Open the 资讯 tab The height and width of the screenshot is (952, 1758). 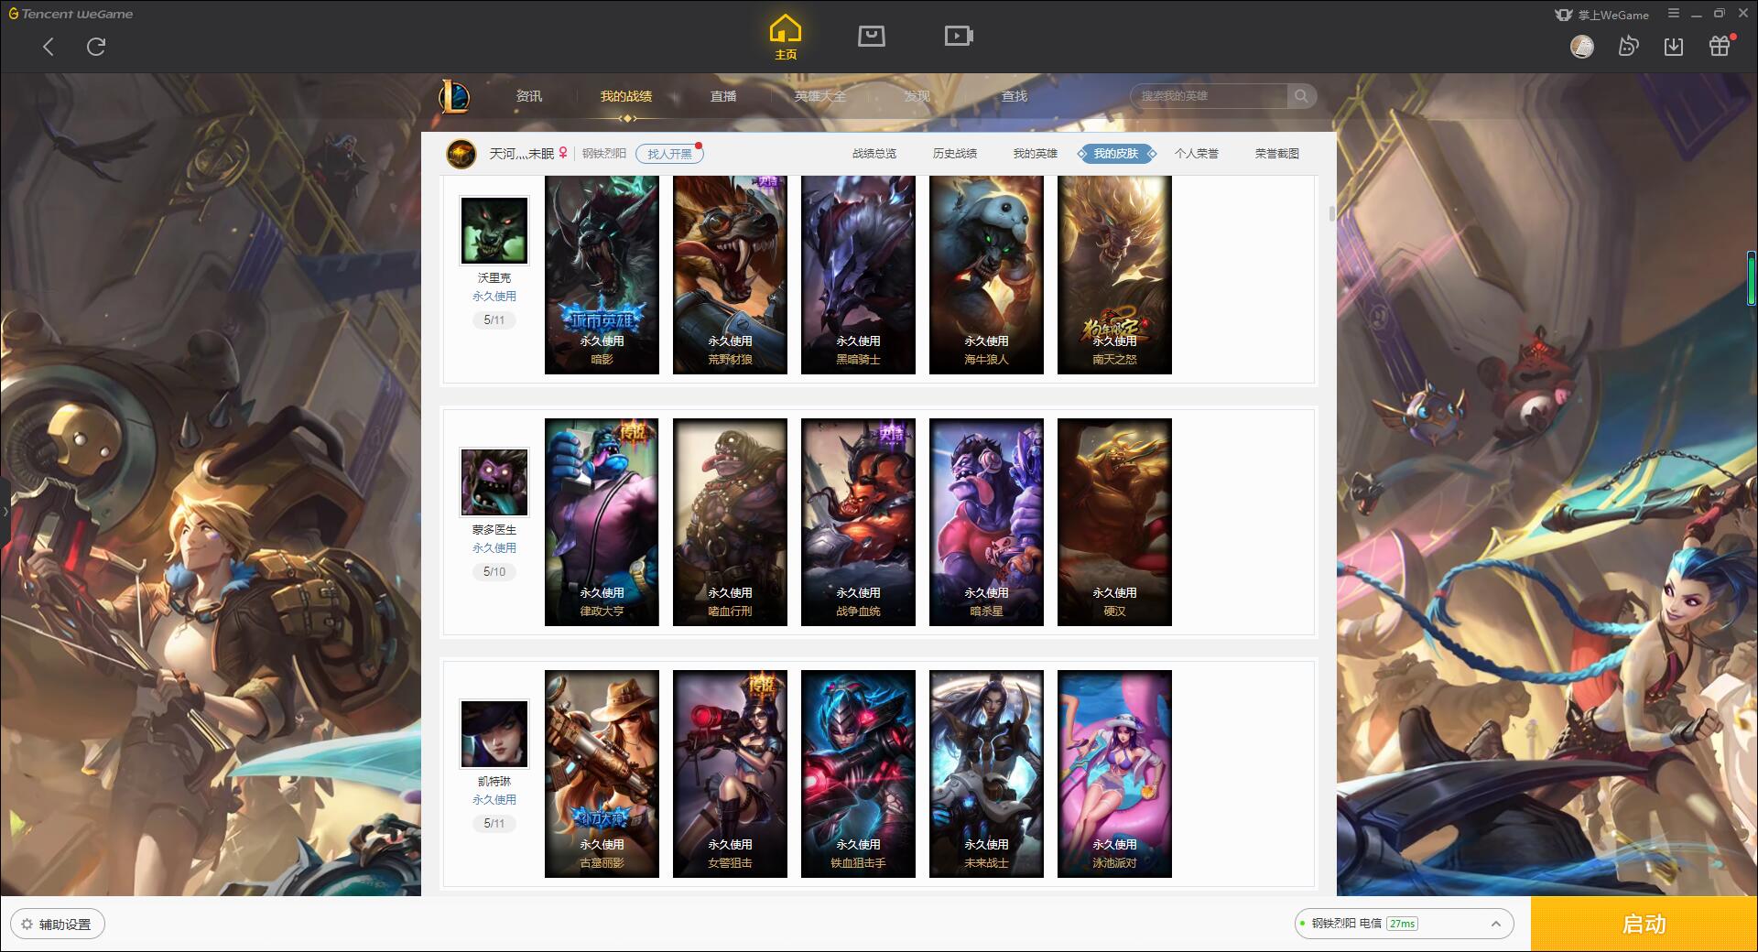coord(529,96)
